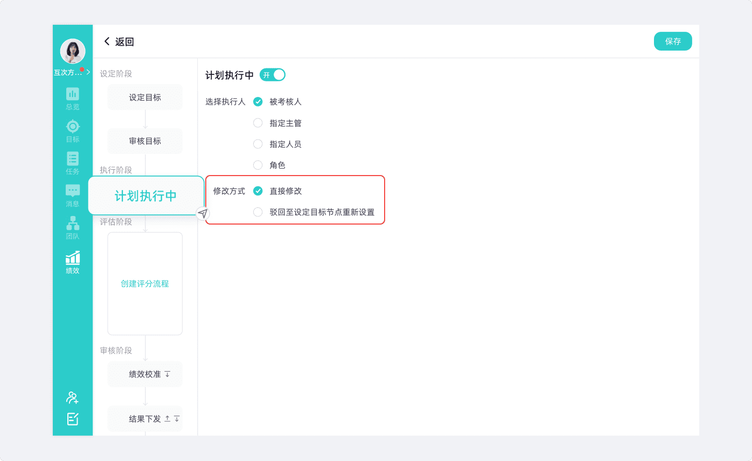Image resolution: width=752 pixels, height=461 pixels.
Task: Open the 审核目标 workflow node
Action: point(145,141)
